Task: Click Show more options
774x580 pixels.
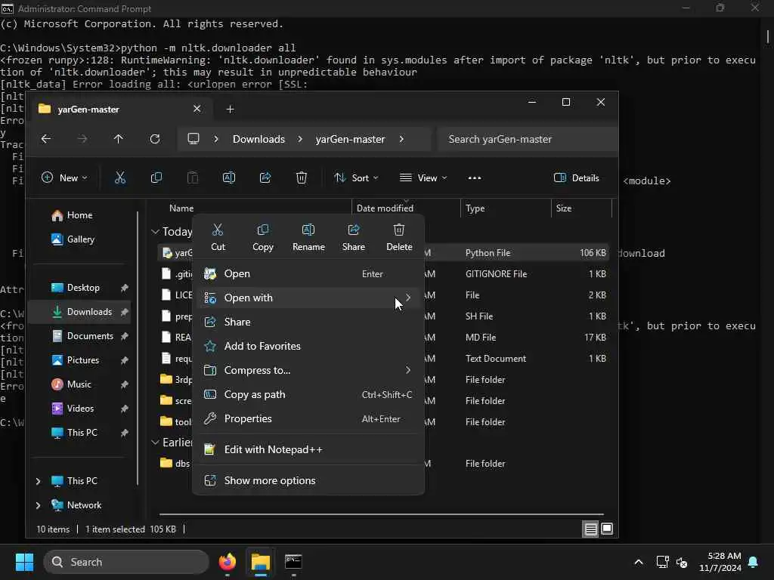Action: tap(308, 480)
